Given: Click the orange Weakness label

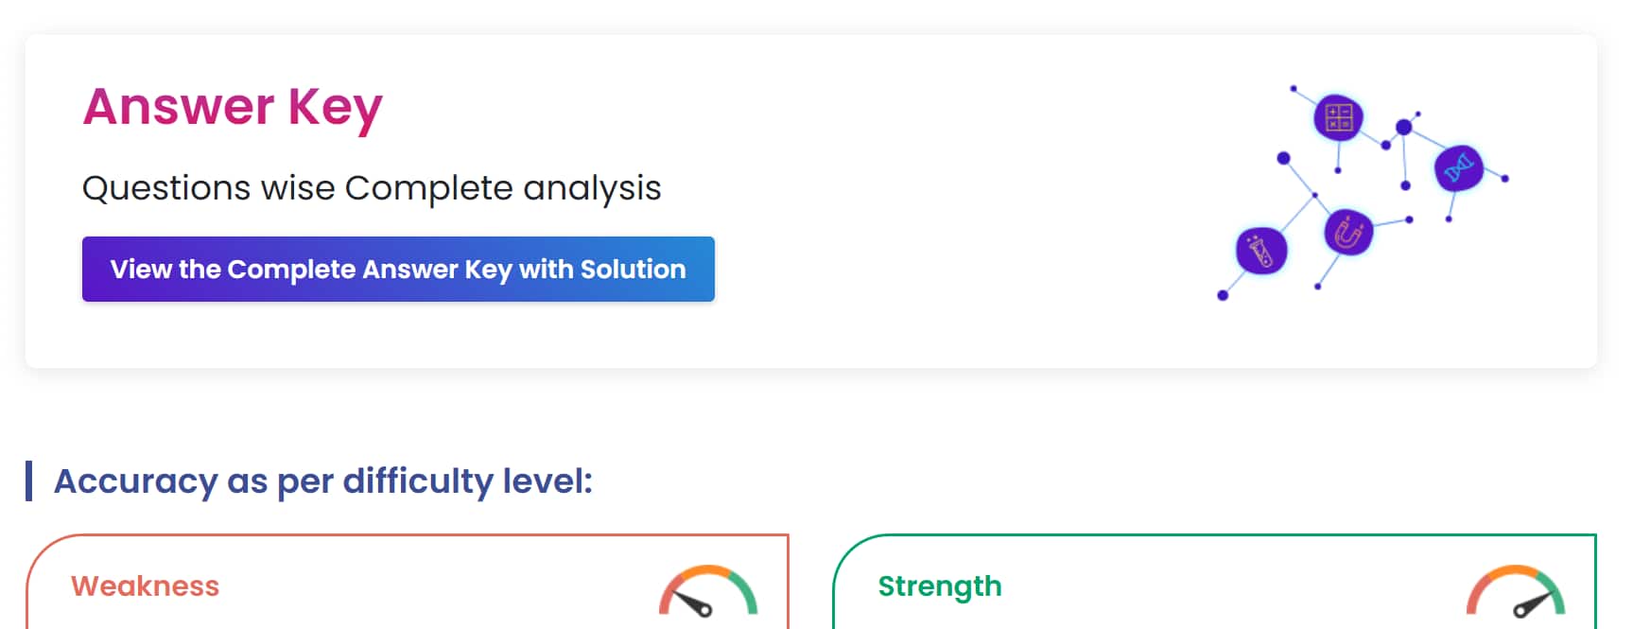Looking at the screenshot, I should (x=145, y=586).
